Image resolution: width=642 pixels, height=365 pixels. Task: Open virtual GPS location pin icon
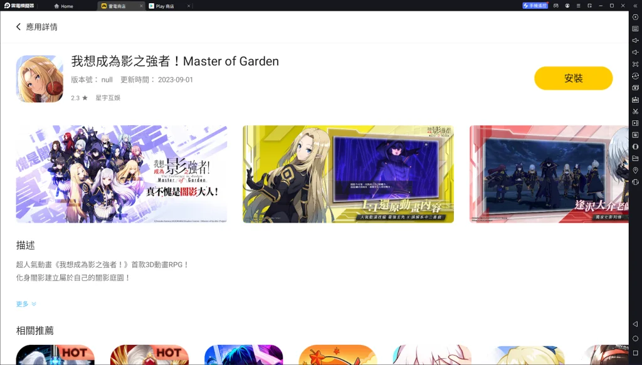[x=635, y=170]
